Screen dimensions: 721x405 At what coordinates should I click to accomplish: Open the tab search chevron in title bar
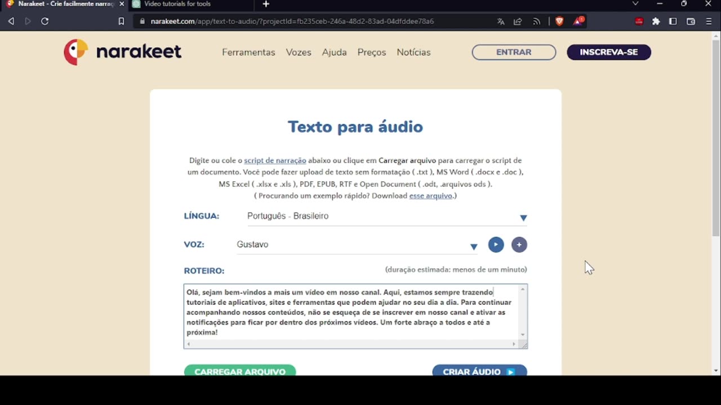click(x=635, y=4)
